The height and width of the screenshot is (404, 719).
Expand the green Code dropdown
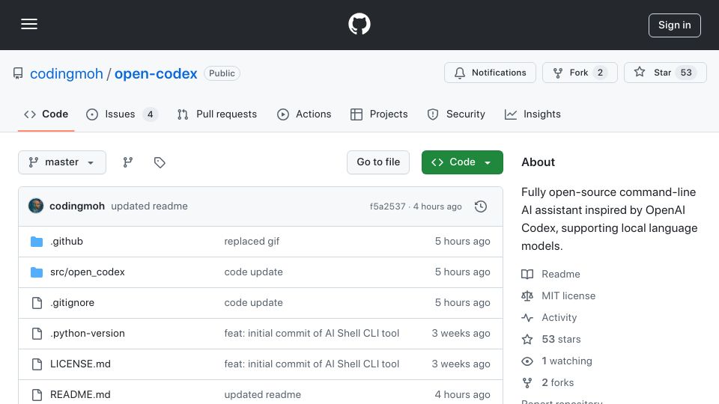[x=462, y=162]
